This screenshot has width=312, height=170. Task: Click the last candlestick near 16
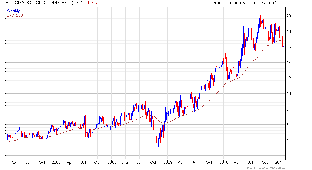click(x=283, y=46)
